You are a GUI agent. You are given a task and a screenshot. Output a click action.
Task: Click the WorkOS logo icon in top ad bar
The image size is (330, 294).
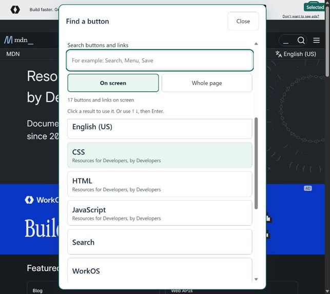pos(15,10)
